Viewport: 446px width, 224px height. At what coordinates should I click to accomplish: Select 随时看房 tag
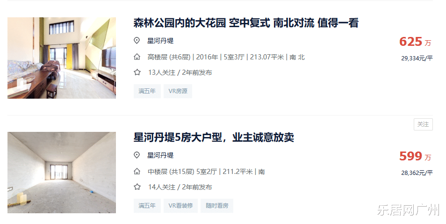point(217,205)
